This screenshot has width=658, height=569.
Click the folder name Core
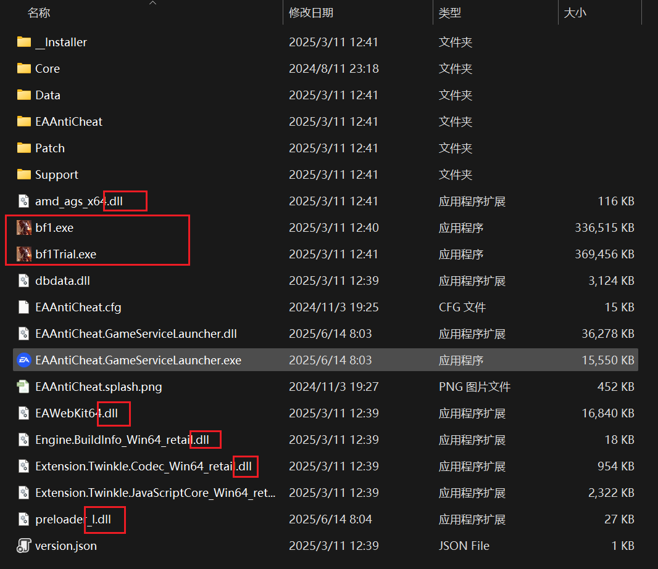pyautogui.click(x=48, y=68)
